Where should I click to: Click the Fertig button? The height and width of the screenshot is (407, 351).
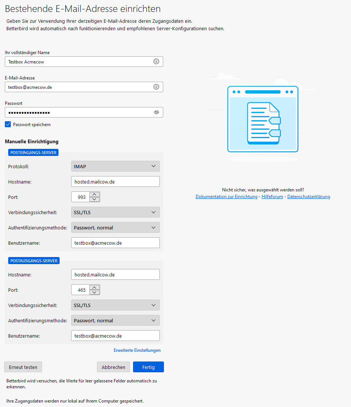[148, 367]
